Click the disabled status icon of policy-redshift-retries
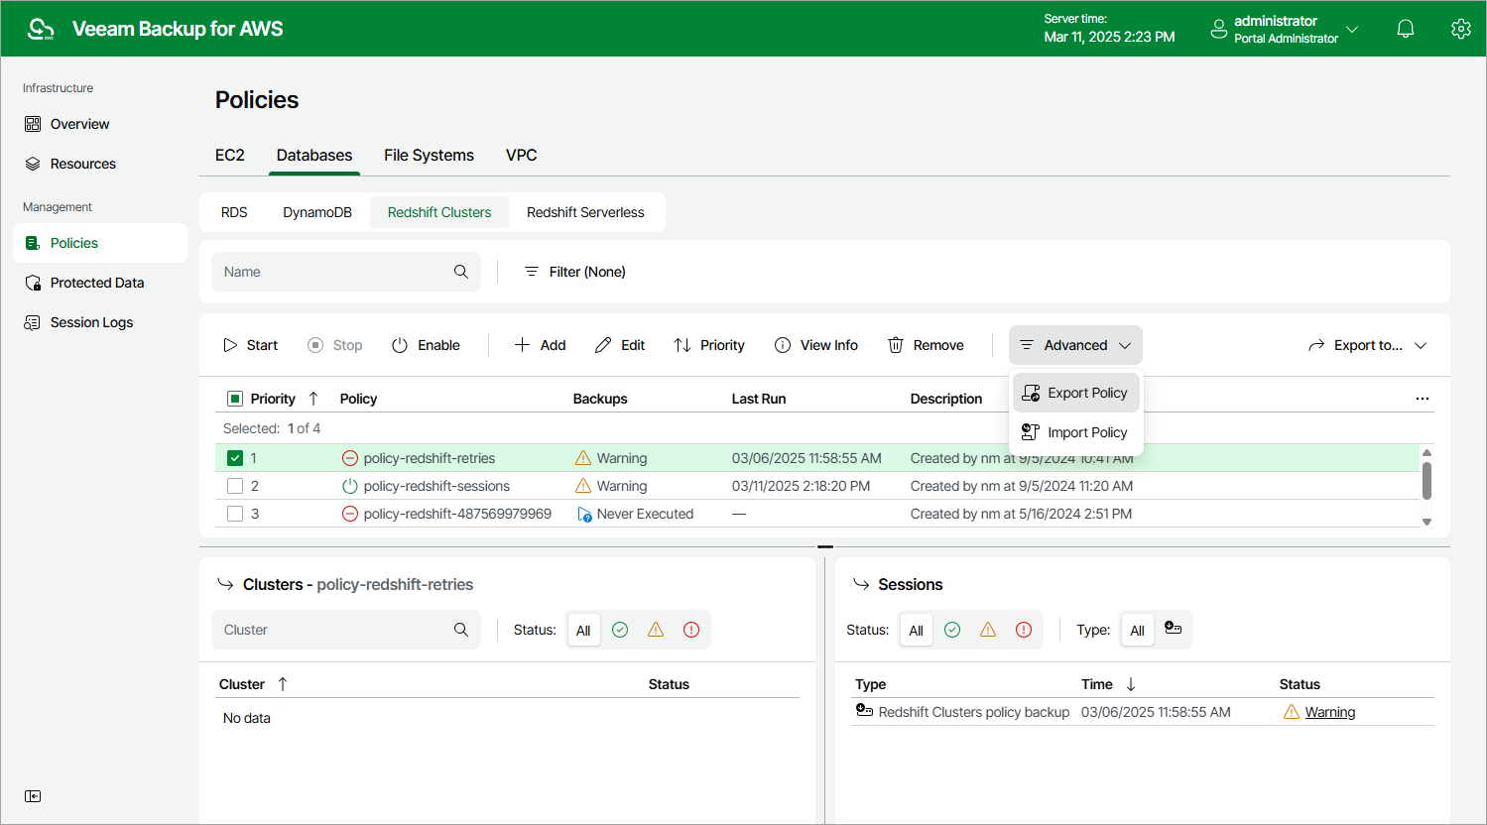The image size is (1487, 825). pos(350,458)
